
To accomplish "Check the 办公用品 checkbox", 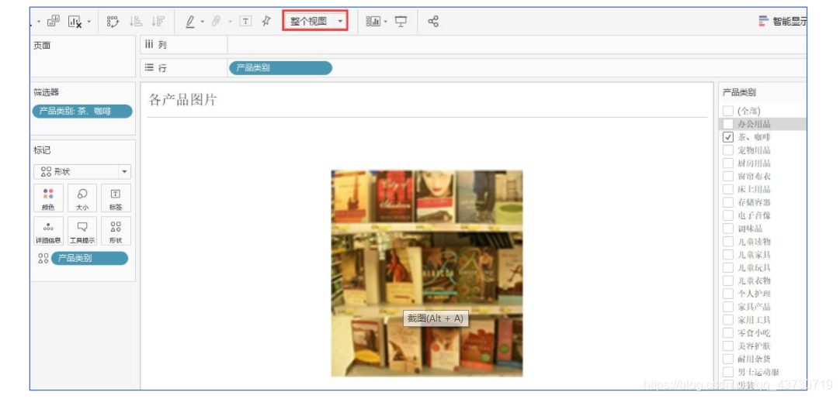I will point(728,123).
